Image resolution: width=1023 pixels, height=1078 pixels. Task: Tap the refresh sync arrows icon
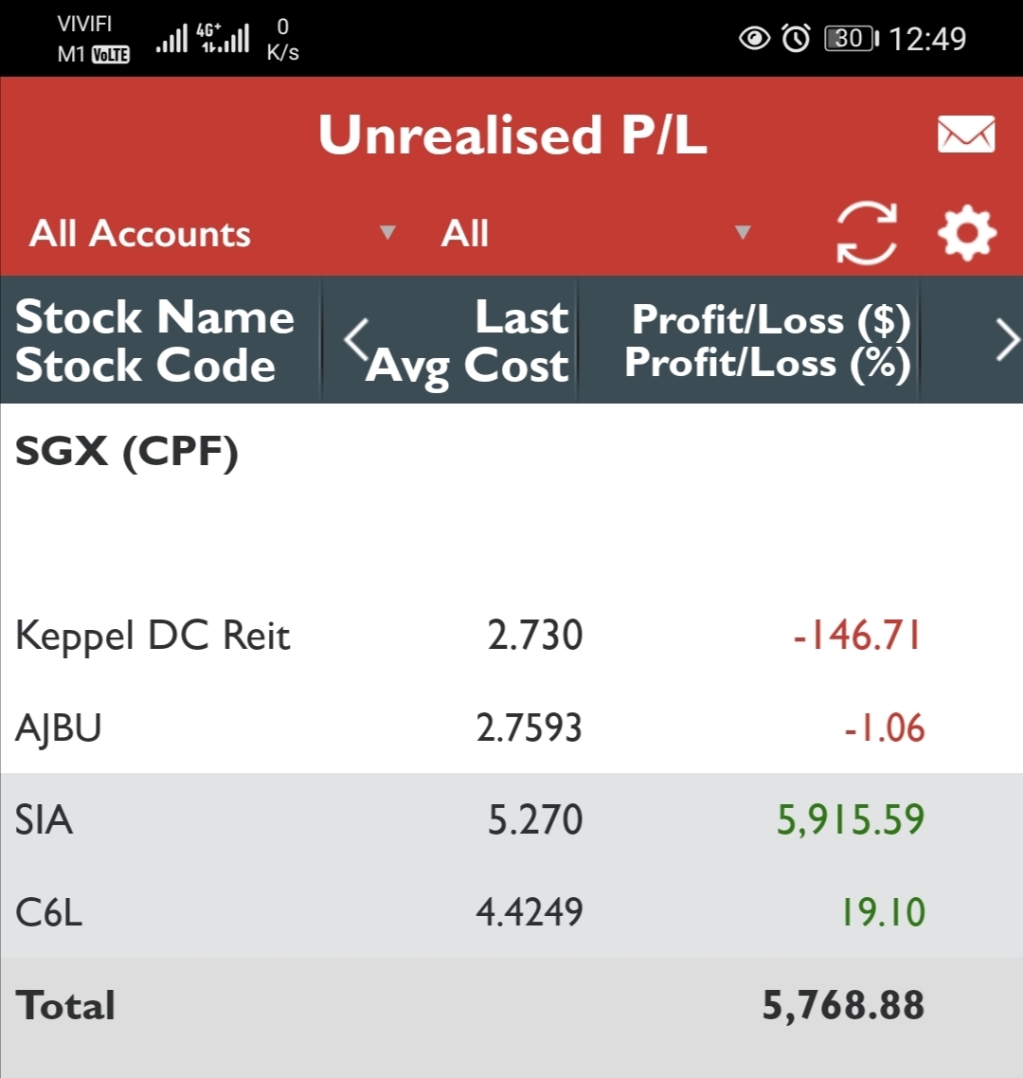(867, 233)
